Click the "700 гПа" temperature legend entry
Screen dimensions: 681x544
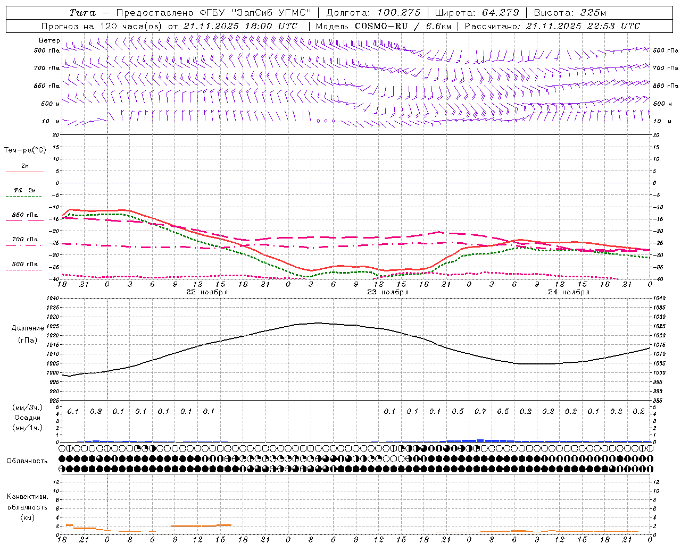(x=25, y=240)
